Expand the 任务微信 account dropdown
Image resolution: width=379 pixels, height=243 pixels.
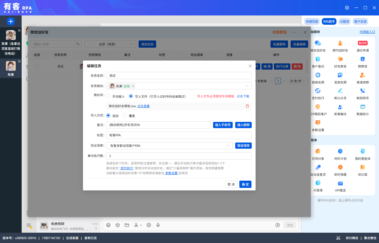click(x=247, y=86)
